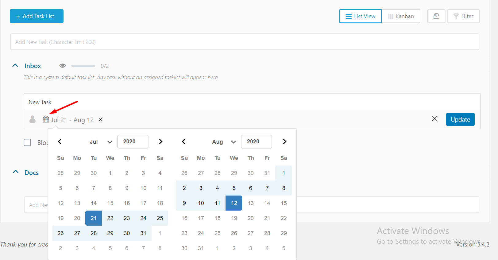Open the Inbox list title link

point(33,66)
